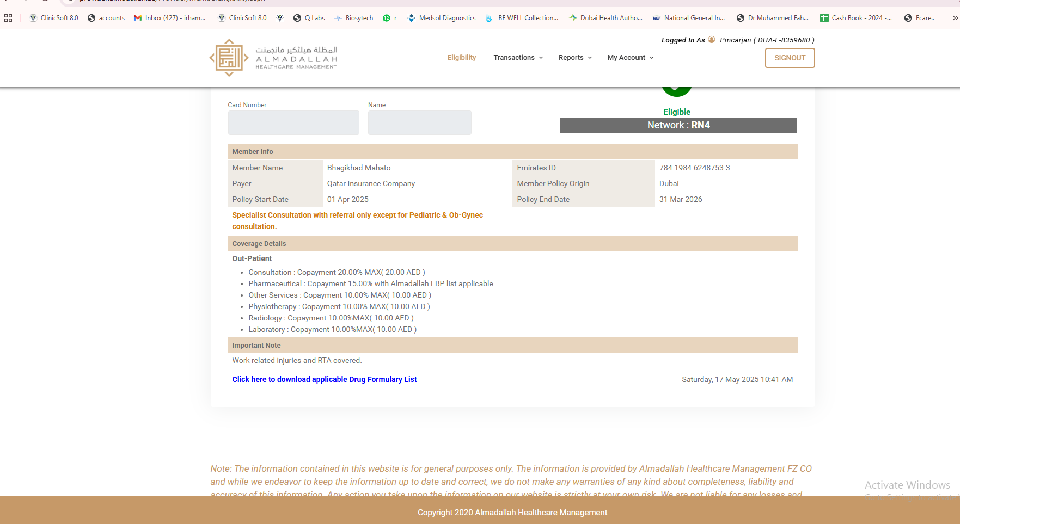Open the browser apps grid icon
This screenshot has width=1040, height=524.
pyautogui.click(x=8, y=18)
